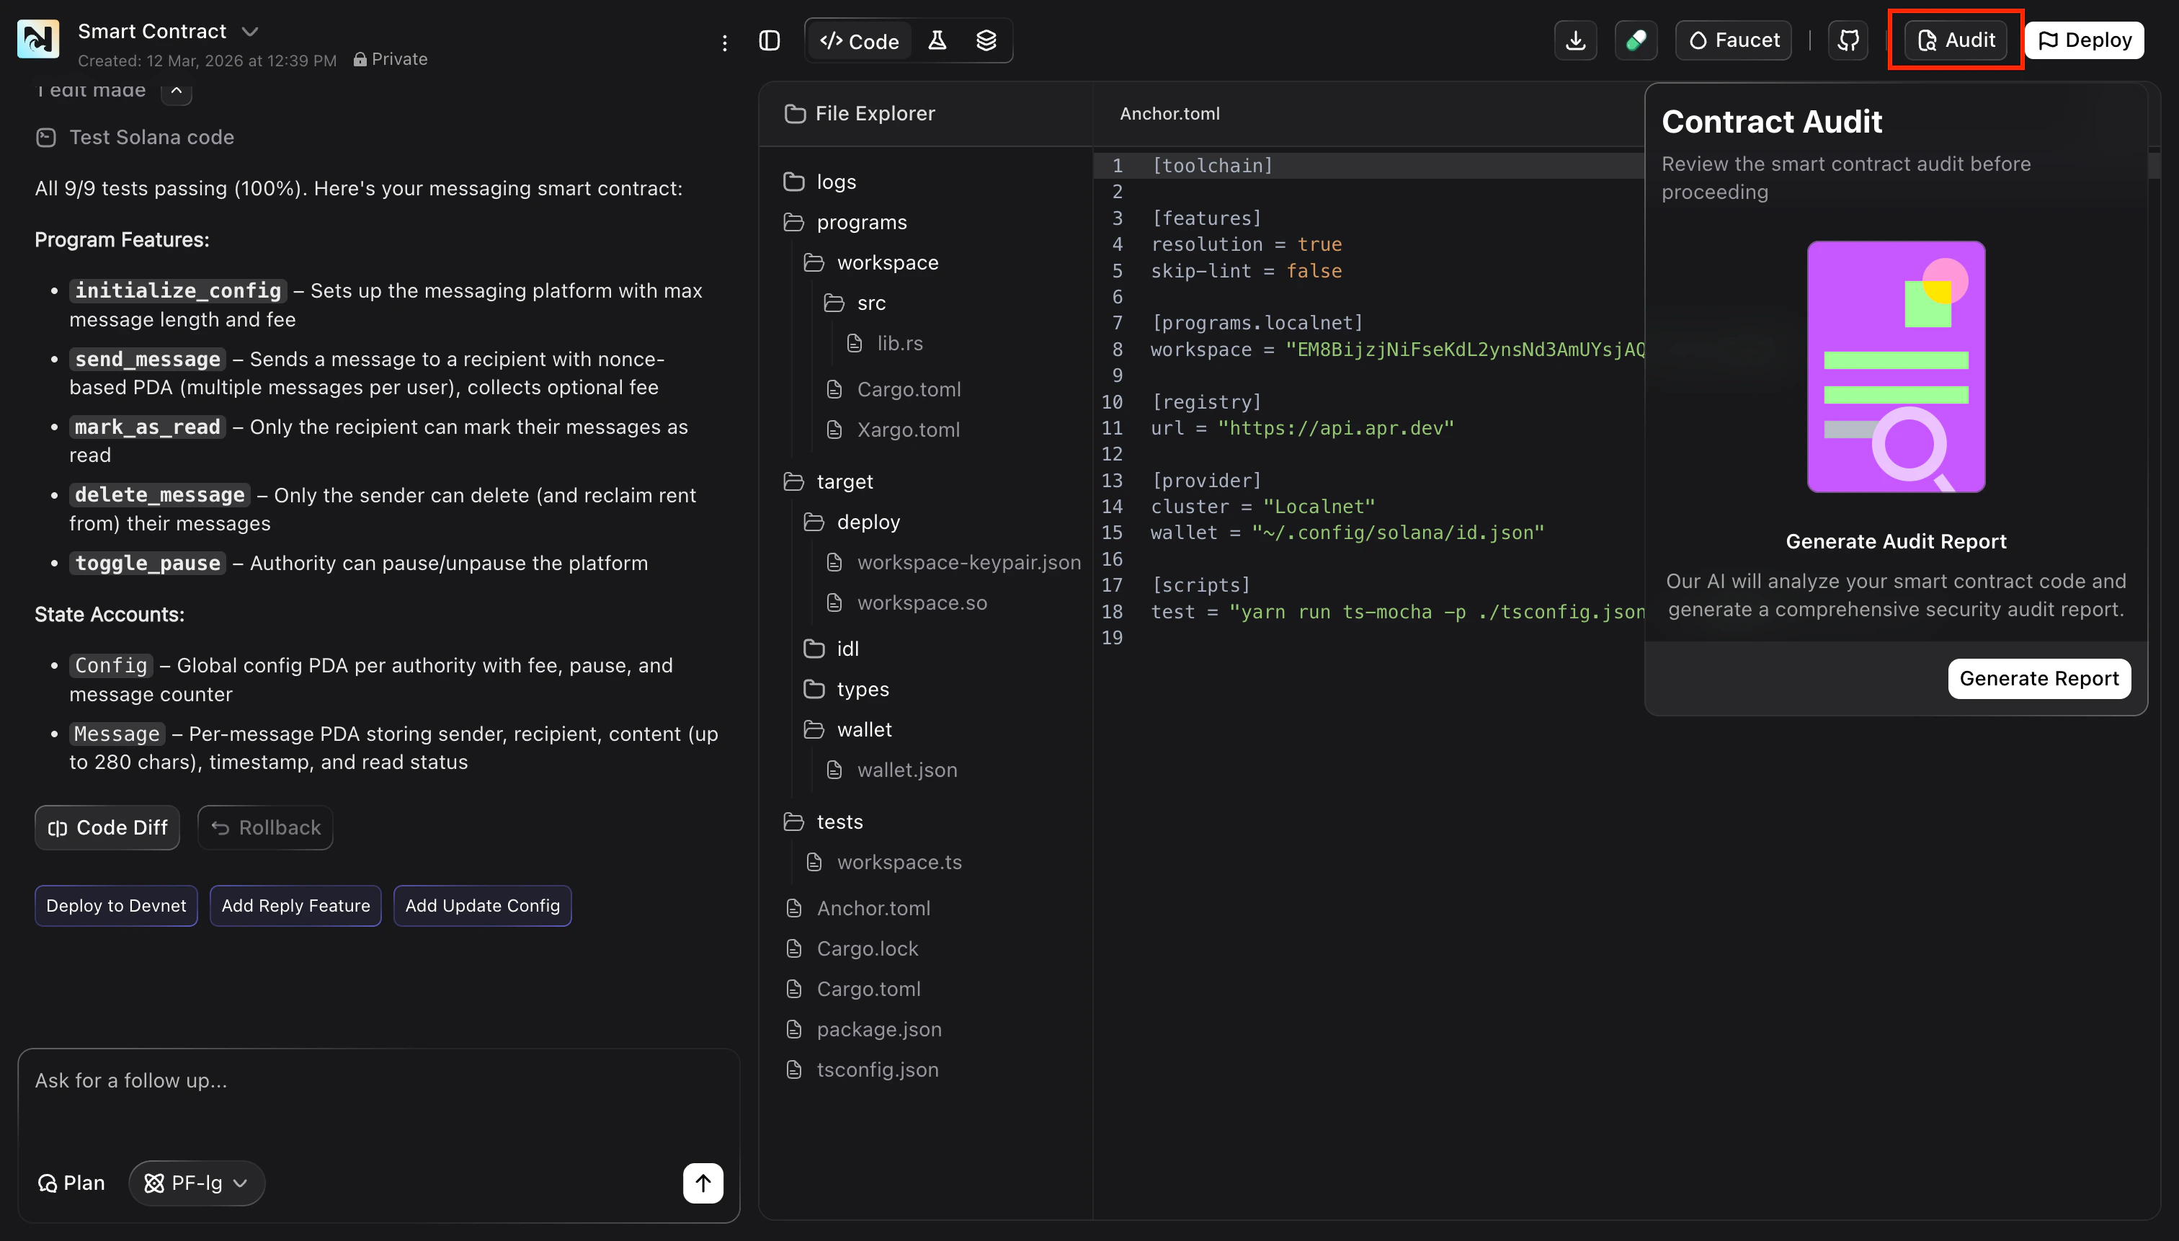The width and height of the screenshot is (2179, 1241).
Task: Toggle the sidebar panel layout icon
Action: click(769, 40)
